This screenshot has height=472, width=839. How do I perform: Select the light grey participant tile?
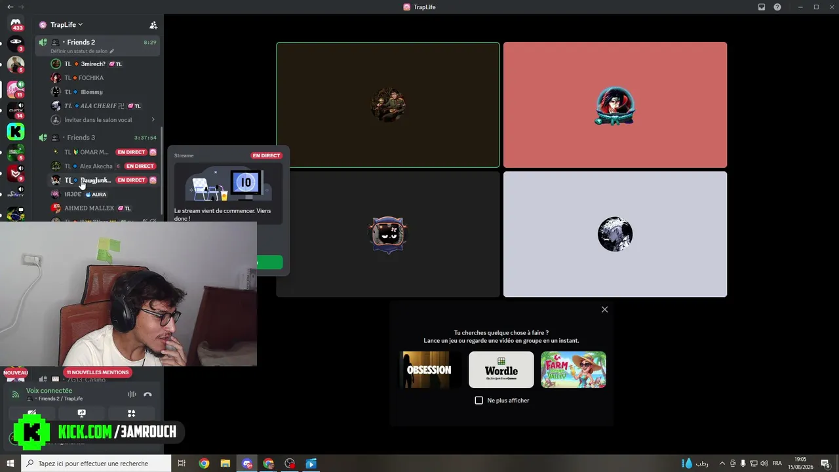tap(615, 234)
